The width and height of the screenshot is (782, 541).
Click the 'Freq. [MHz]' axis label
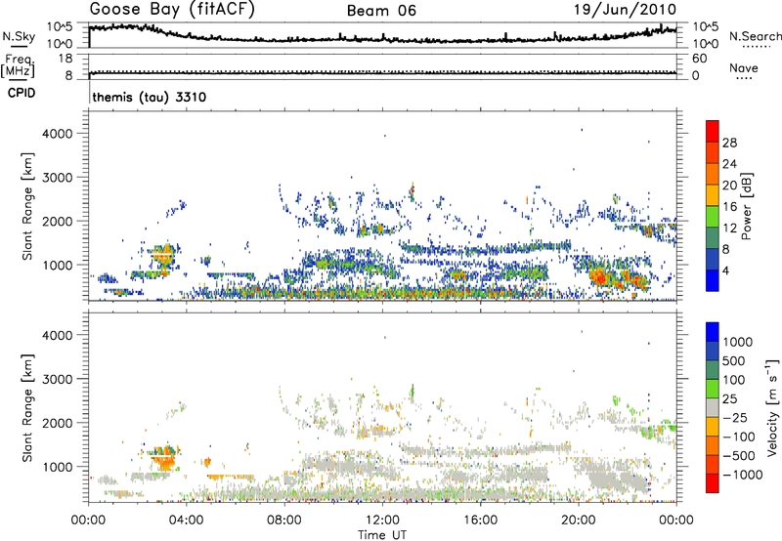pyautogui.click(x=19, y=65)
